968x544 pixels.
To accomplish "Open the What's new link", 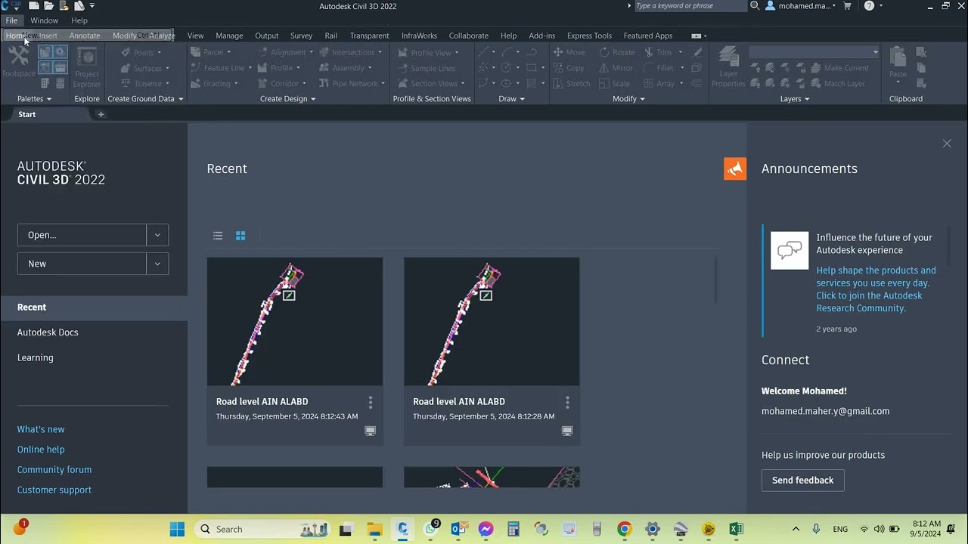I will (x=41, y=429).
